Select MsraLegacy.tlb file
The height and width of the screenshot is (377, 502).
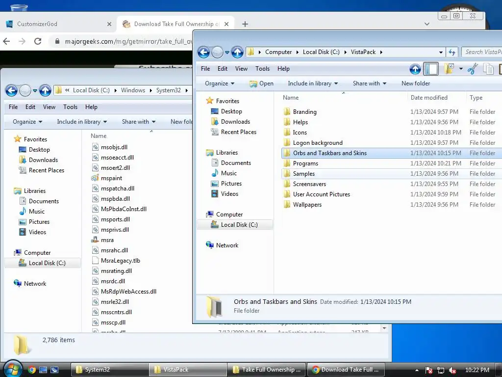(121, 261)
